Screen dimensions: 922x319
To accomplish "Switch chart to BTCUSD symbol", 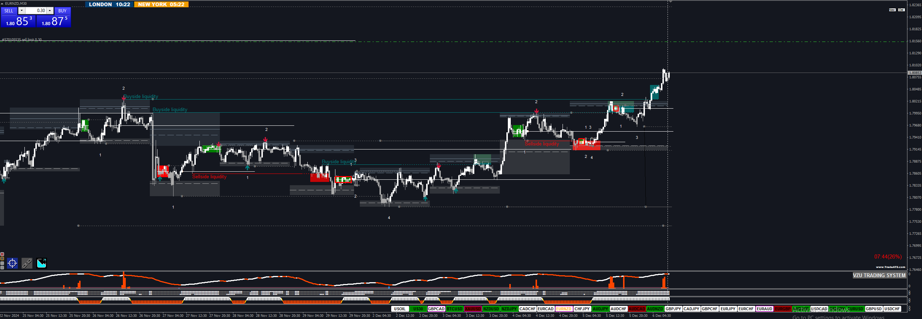I will click(455, 309).
